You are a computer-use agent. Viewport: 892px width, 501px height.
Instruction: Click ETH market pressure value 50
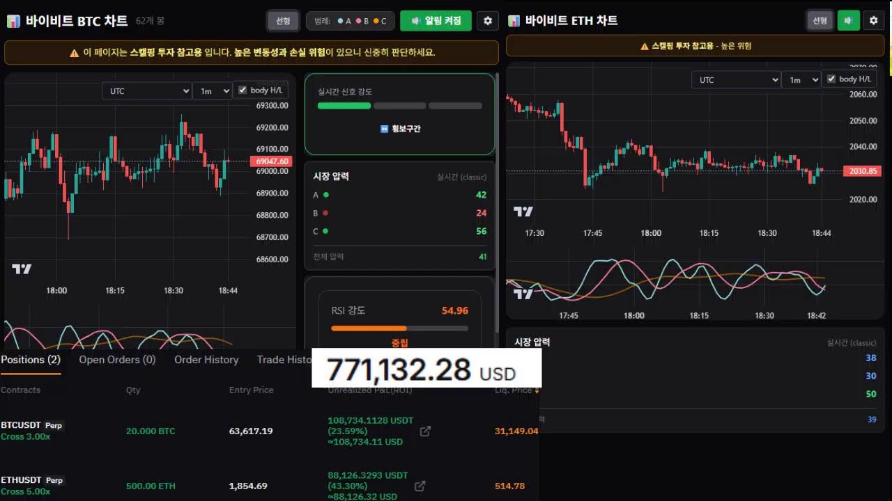pos(870,394)
